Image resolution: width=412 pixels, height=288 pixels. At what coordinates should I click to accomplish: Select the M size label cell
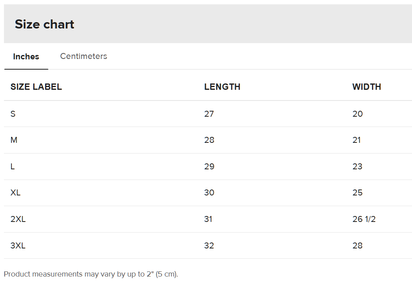pyautogui.click(x=14, y=140)
